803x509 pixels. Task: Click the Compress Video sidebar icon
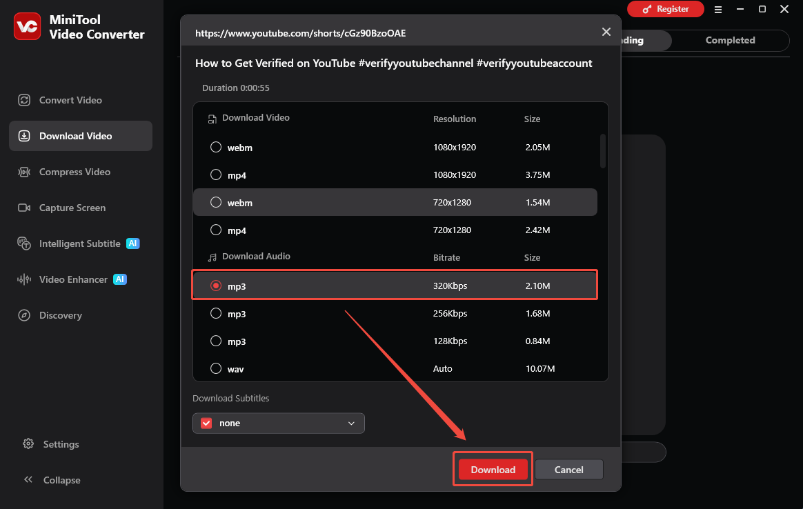[24, 172]
